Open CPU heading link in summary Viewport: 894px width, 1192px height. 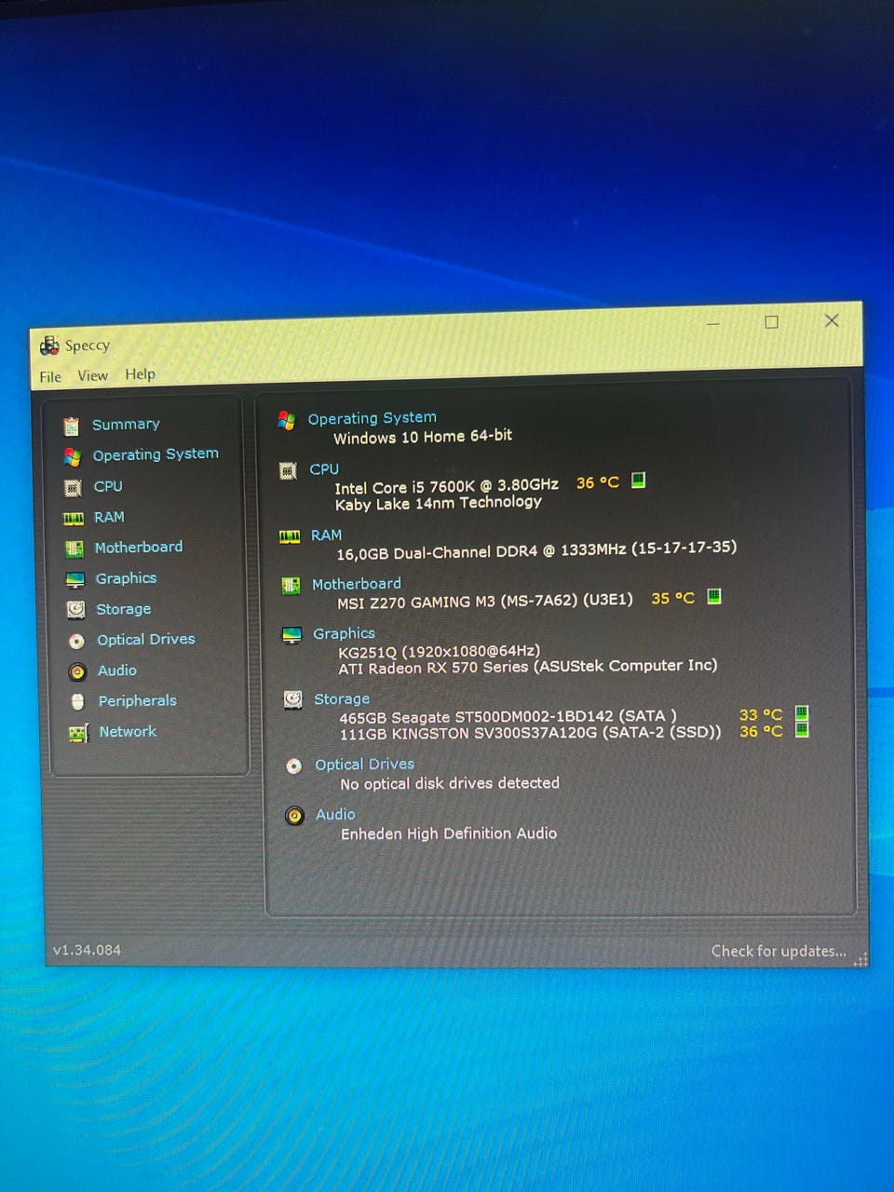point(324,469)
